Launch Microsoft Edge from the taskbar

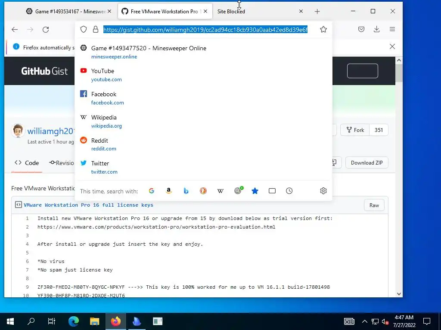point(74,321)
